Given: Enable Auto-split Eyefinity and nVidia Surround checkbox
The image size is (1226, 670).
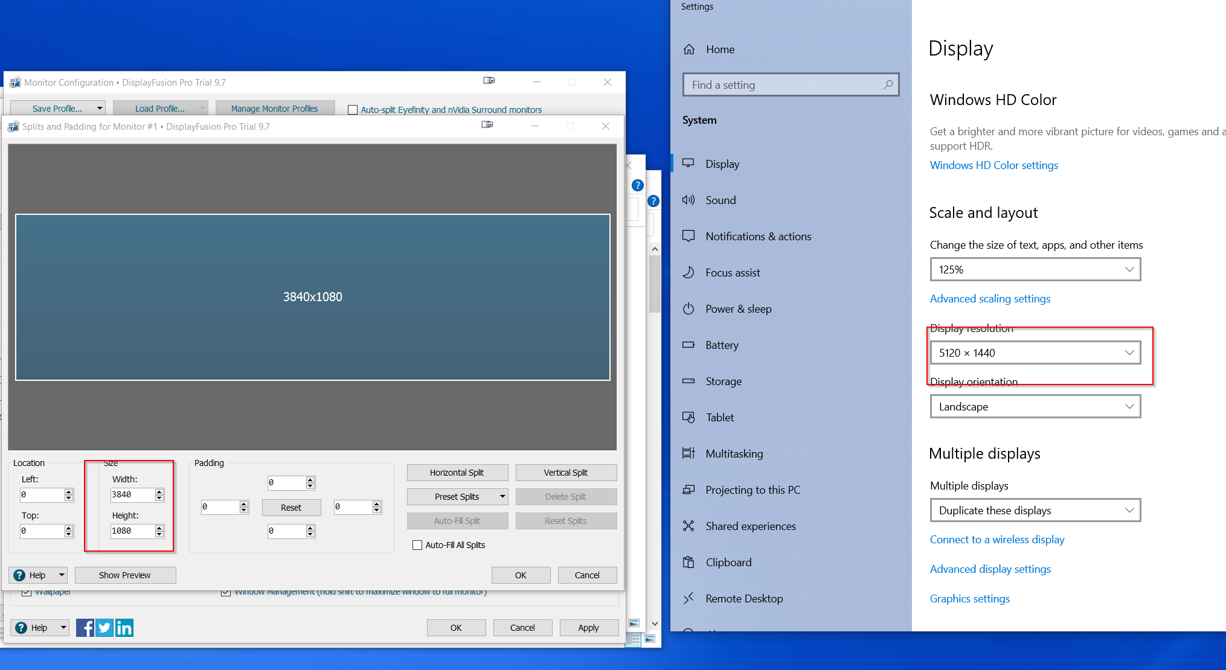Looking at the screenshot, I should pyautogui.click(x=353, y=110).
